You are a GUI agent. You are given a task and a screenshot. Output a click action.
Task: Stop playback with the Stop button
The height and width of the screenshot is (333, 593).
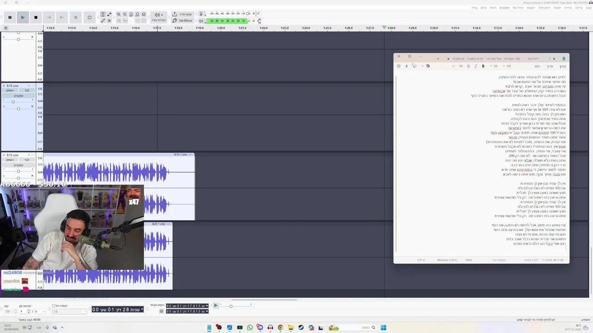point(36,18)
